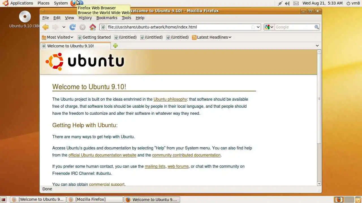Follow the commercial support link
This screenshot has height=203, width=362.
[107, 184]
